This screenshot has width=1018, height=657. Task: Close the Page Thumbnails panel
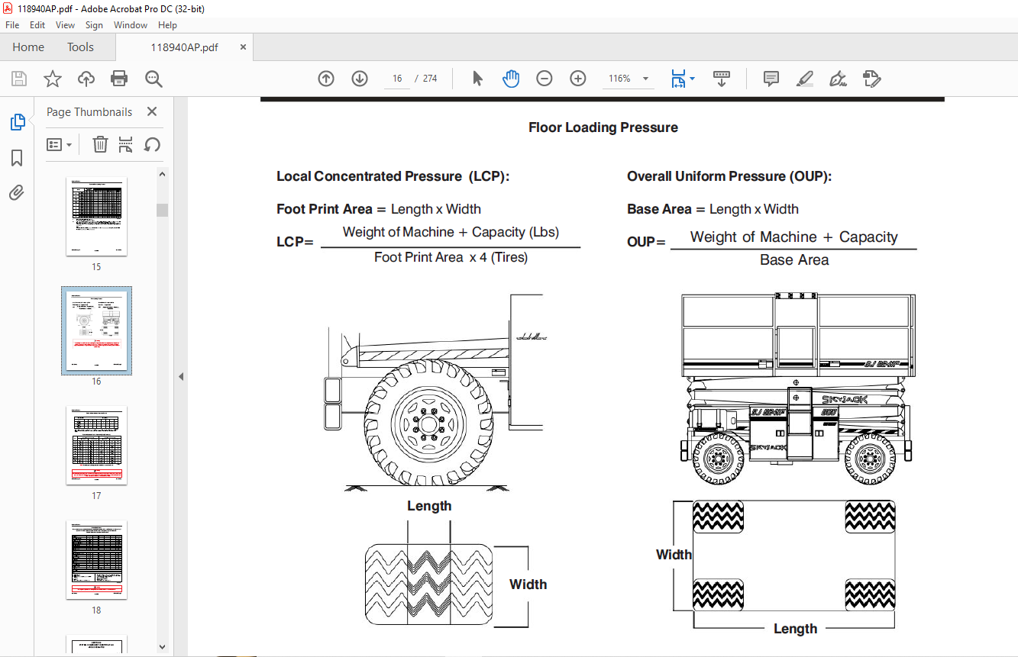(152, 111)
